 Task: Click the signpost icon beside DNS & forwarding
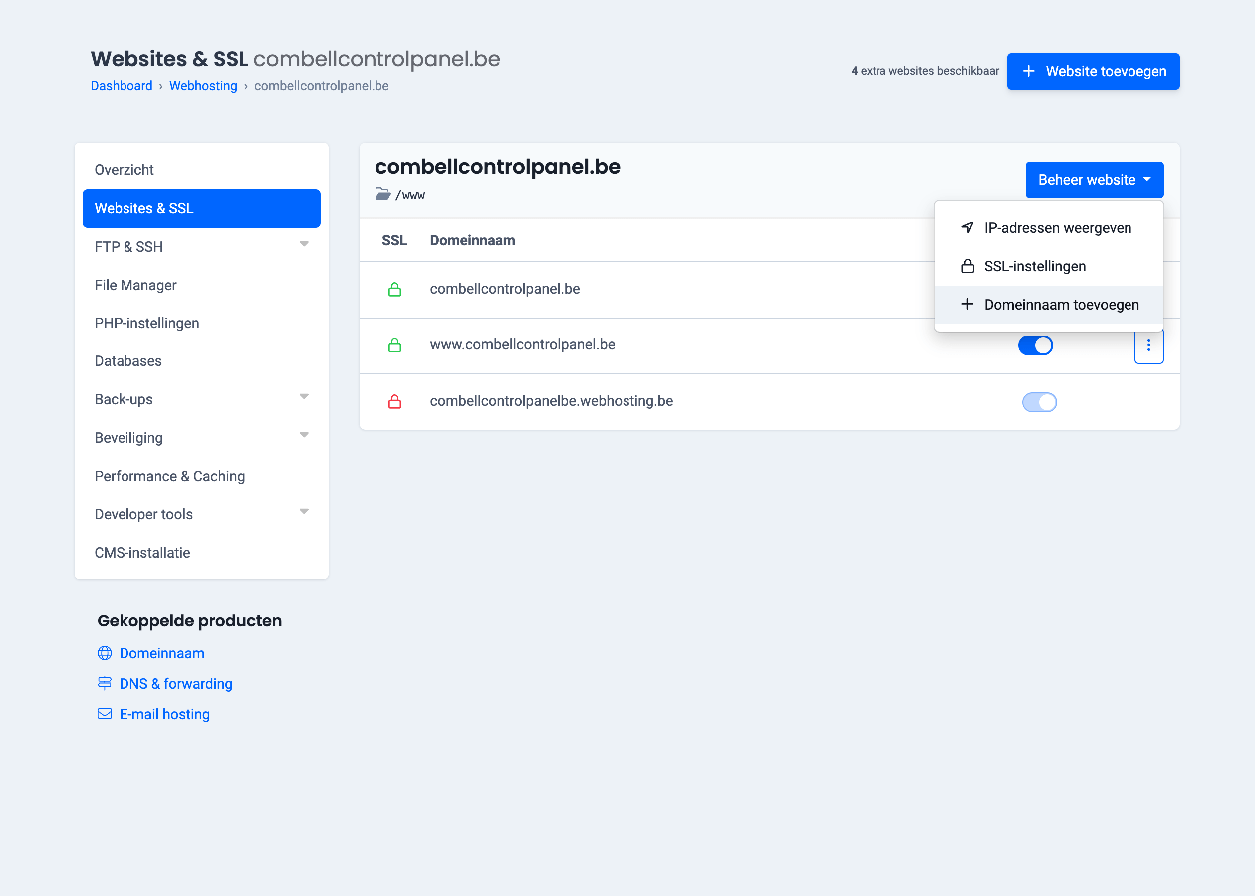pyautogui.click(x=105, y=684)
